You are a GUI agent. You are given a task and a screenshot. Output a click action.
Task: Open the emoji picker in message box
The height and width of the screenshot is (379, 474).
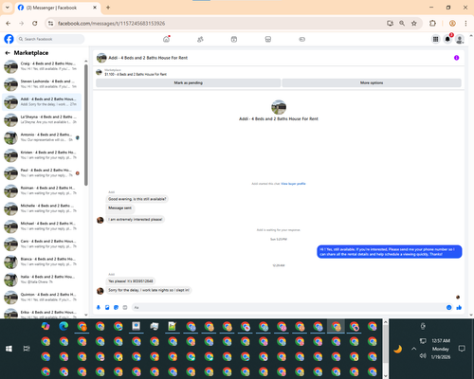coord(448,307)
